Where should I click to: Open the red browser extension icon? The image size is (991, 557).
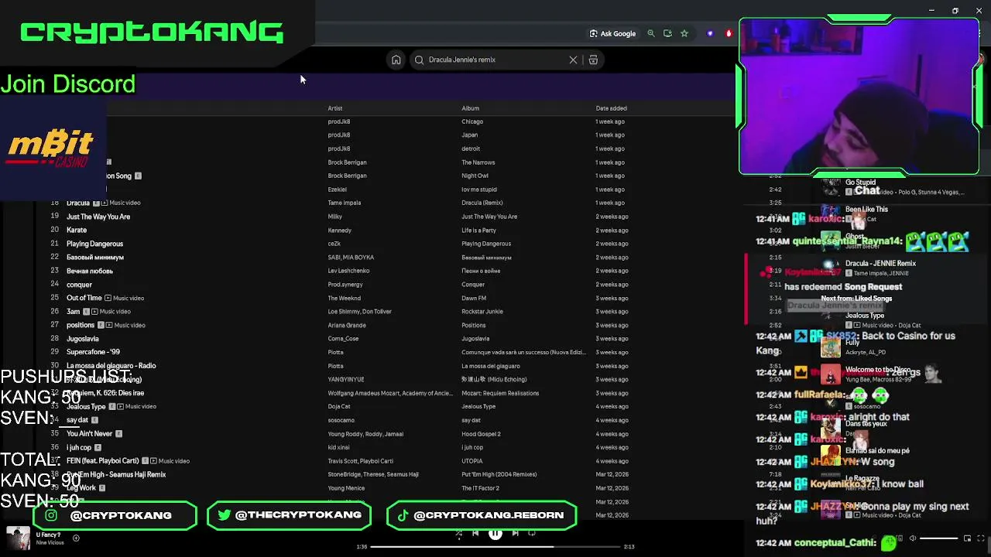point(729,33)
